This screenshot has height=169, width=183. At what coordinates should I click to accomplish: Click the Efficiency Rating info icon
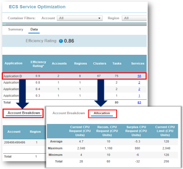(61, 41)
